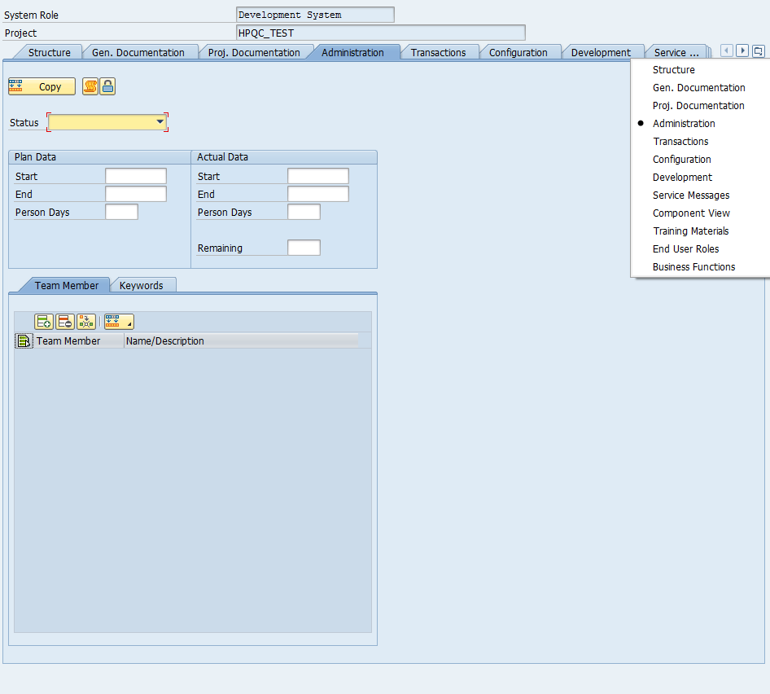Click the Plan Data End field

pyautogui.click(x=136, y=194)
